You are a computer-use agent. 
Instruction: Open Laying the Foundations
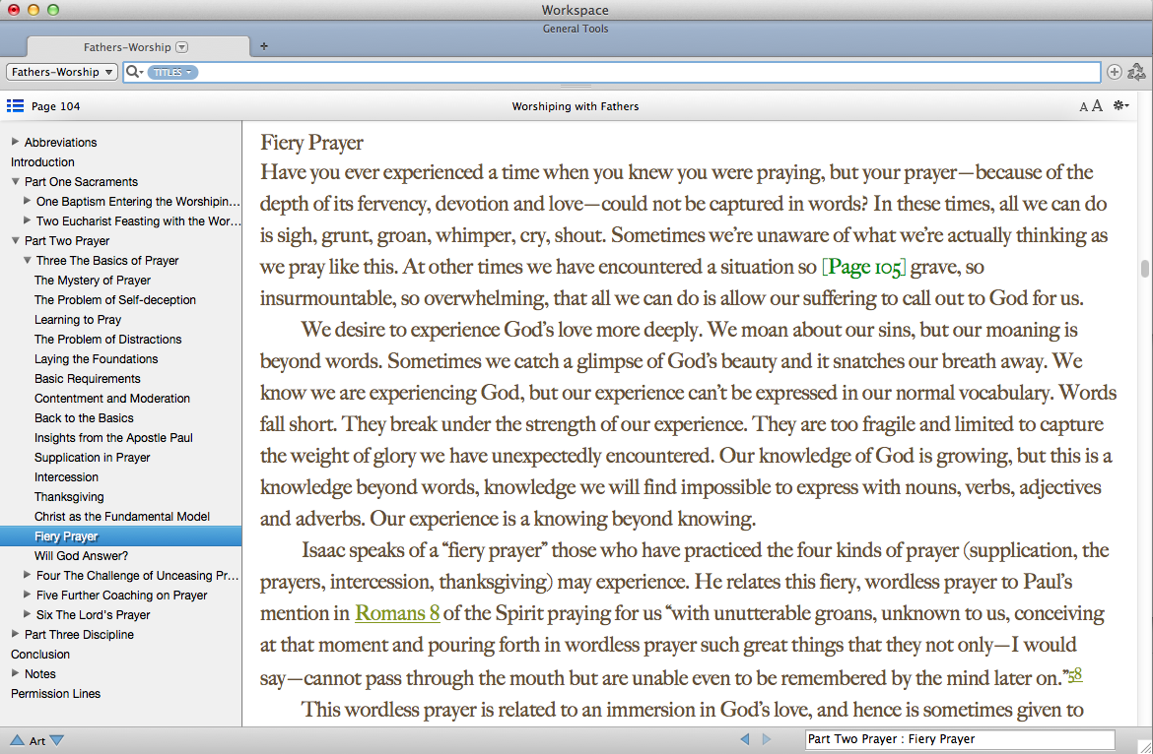pyautogui.click(x=96, y=359)
